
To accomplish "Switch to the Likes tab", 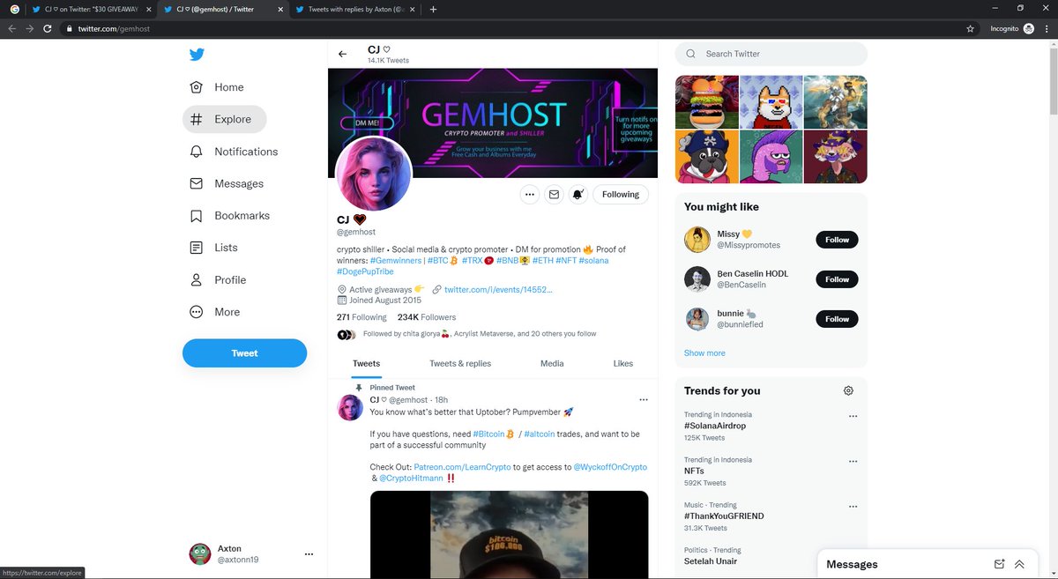I will click(623, 363).
